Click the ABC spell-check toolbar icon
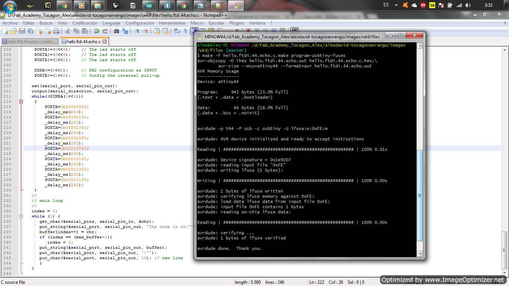The height and width of the screenshot is (286, 509). (295, 30)
